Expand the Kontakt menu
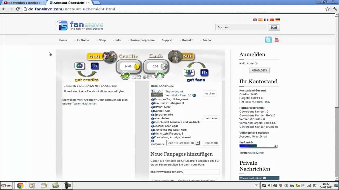This screenshot has width=339, height=190. click(x=187, y=40)
